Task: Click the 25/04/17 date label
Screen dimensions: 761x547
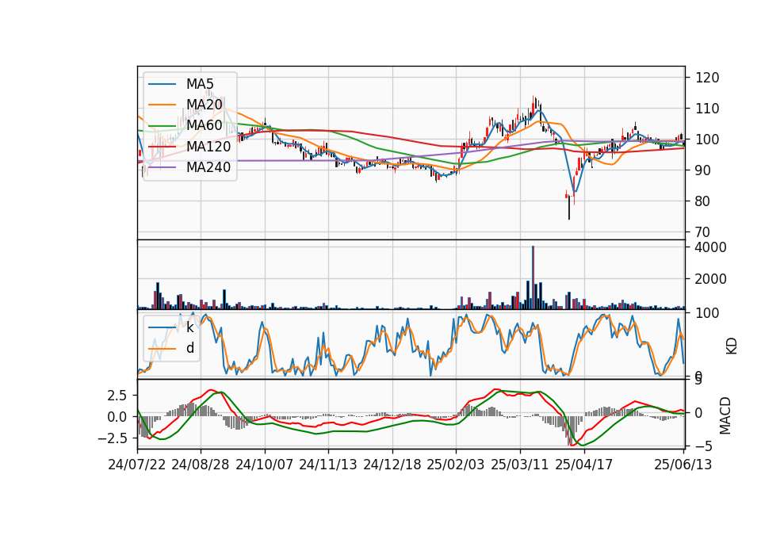Action: [584, 465]
